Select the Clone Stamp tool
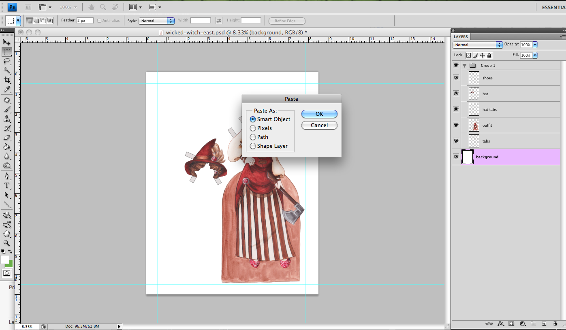Viewport: 566px width, 330px height. [x=7, y=119]
